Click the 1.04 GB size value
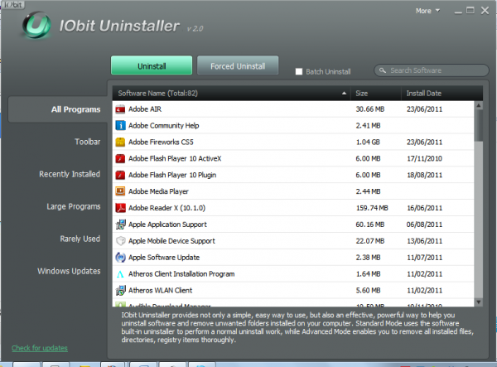This screenshot has width=497, height=367. pyautogui.click(x=368, y=142)
